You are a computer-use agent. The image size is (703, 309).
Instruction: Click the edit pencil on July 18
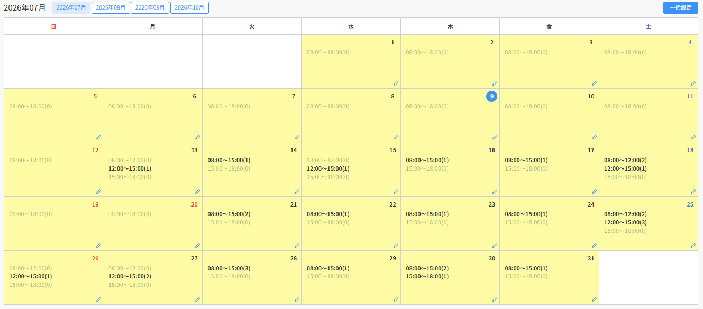tap(693, 192)
